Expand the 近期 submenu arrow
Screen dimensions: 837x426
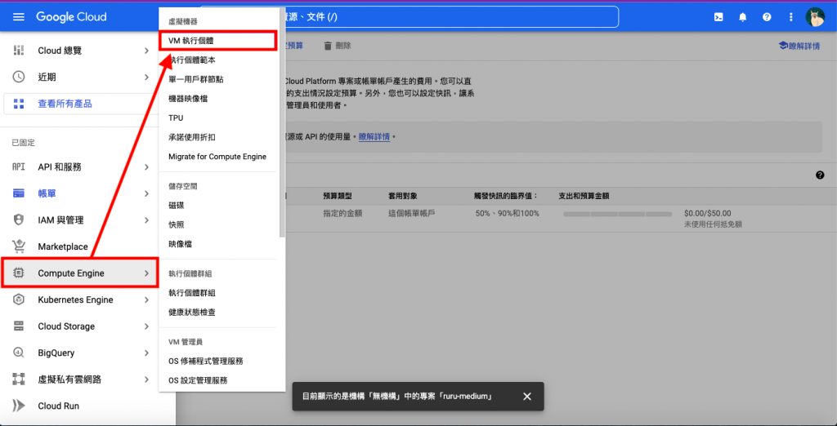tap(146, 78)
